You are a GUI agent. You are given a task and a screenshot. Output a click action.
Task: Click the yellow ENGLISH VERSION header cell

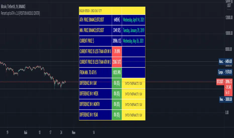pos(95,11)
